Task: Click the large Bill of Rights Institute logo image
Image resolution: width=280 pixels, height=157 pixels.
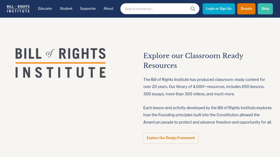Action: click(60, 63)
